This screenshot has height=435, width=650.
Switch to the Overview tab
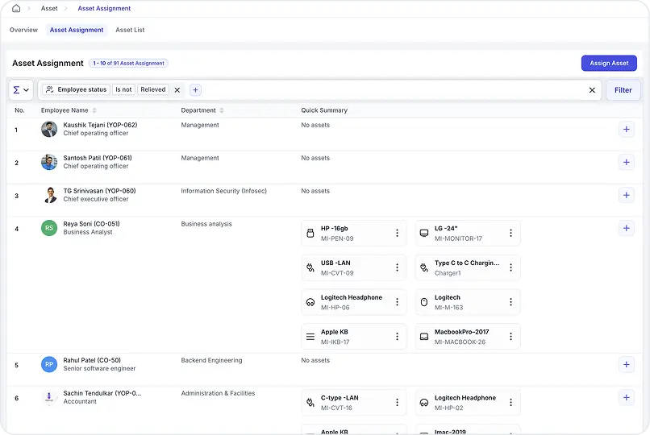(x=23, y=30)
